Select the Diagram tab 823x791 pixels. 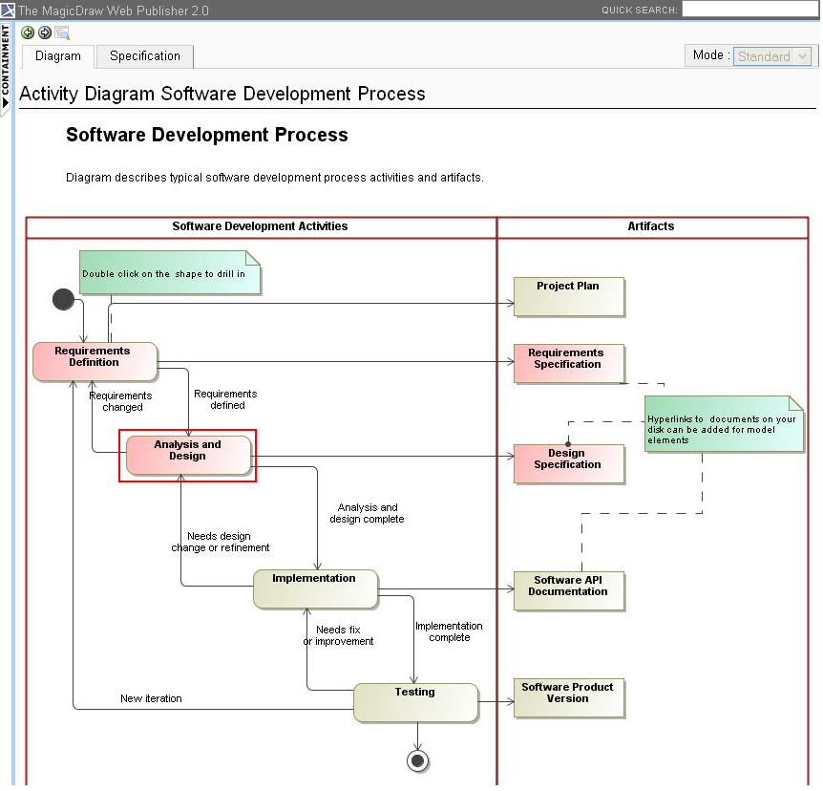pos(58,56)
